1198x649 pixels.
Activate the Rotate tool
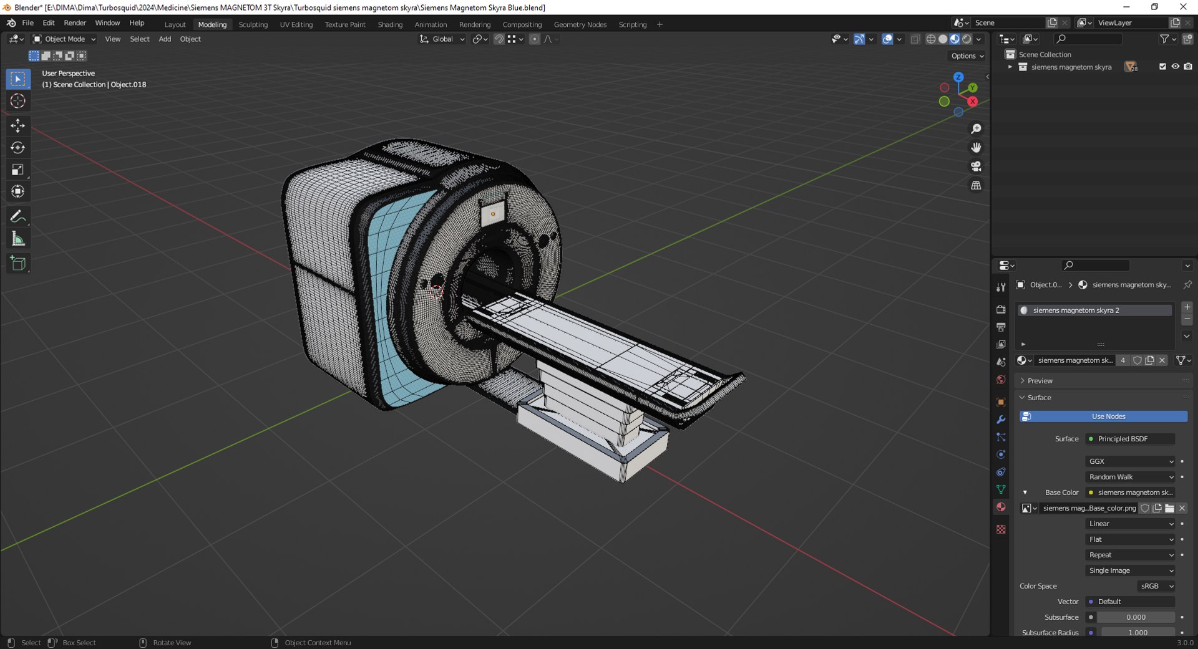coord(17,148)
